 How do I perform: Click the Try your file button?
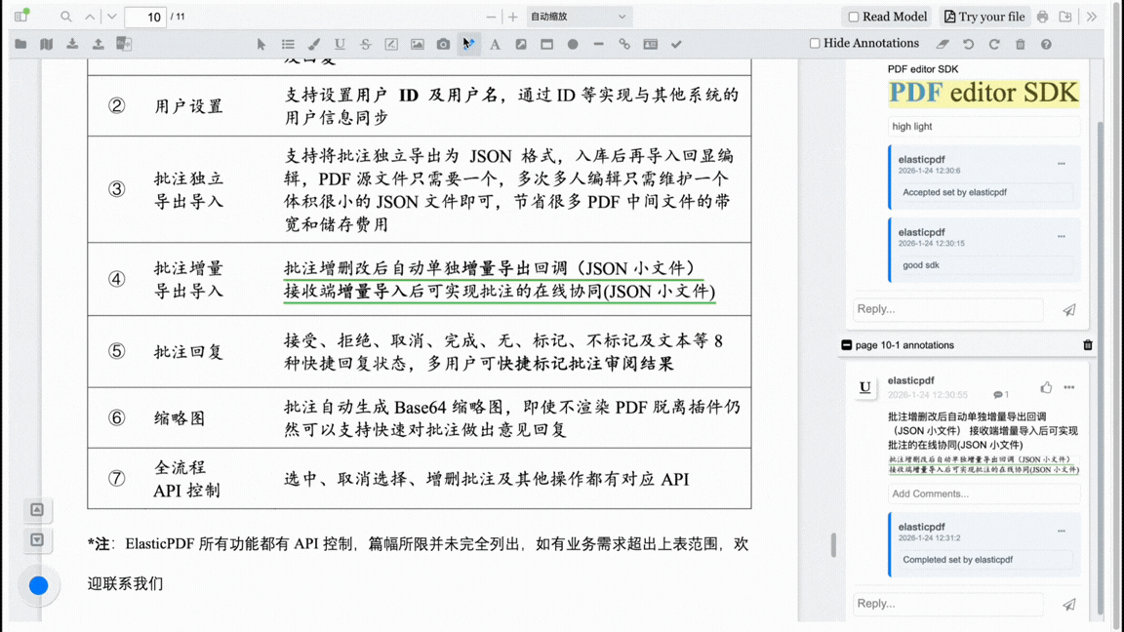point(984,17)
